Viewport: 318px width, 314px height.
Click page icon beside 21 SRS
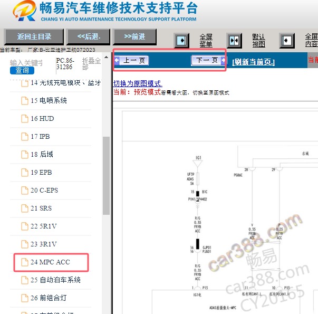[x=25, y=208]
